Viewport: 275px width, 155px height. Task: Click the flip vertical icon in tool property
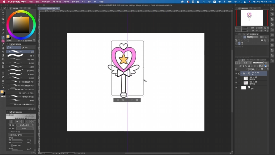(21, 121)
